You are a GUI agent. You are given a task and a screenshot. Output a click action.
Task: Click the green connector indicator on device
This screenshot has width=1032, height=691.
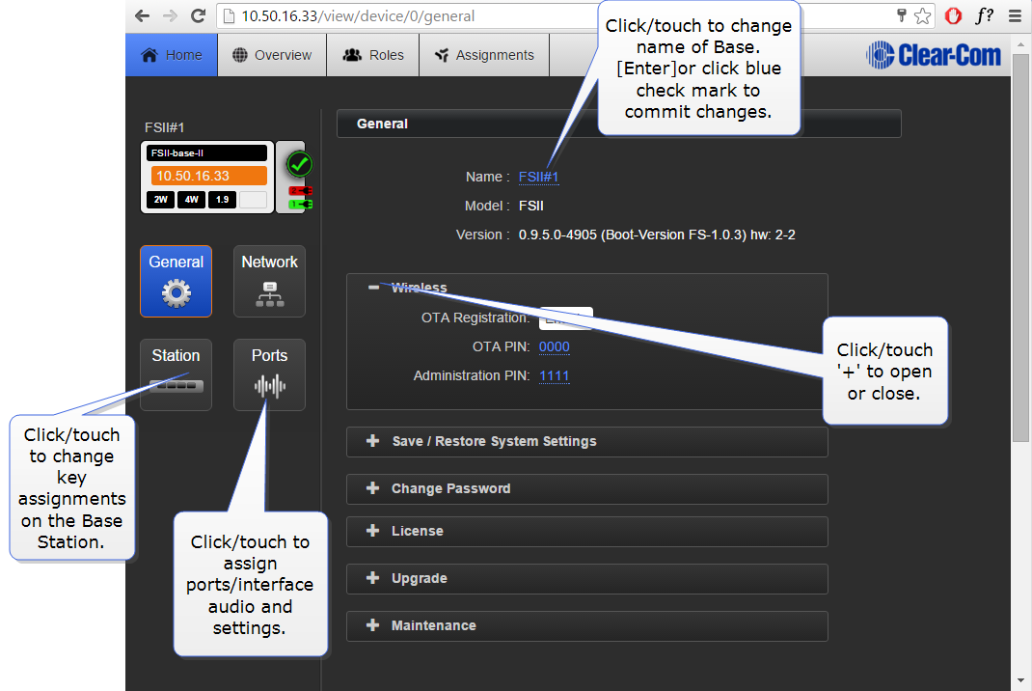point(300,205)
